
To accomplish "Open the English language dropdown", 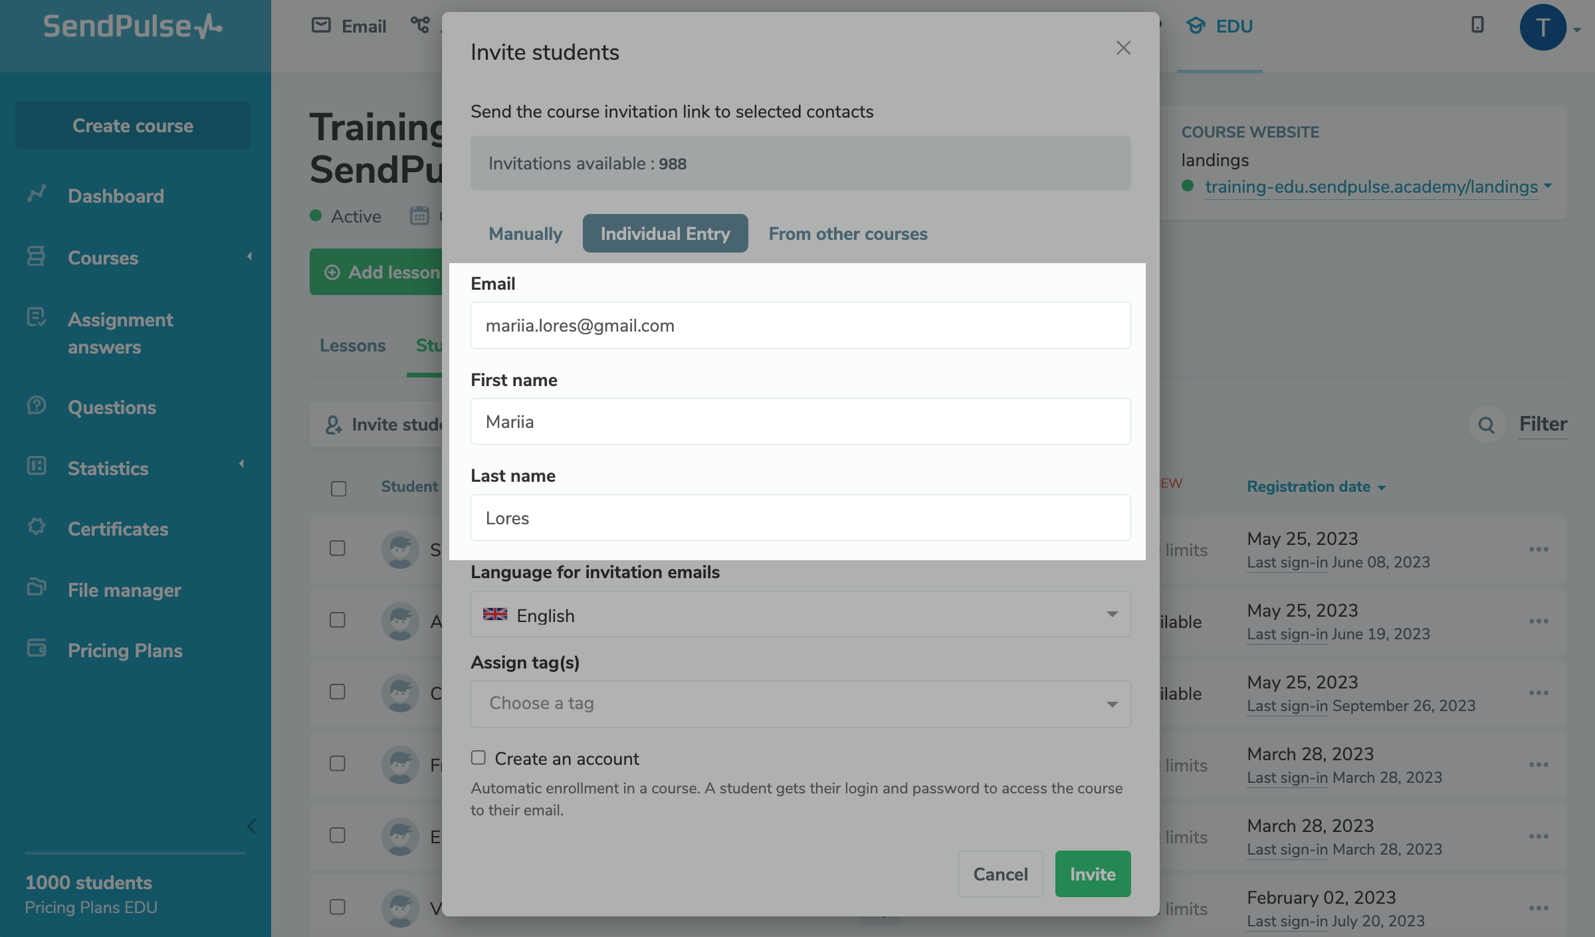I will (x=800, y=615).
